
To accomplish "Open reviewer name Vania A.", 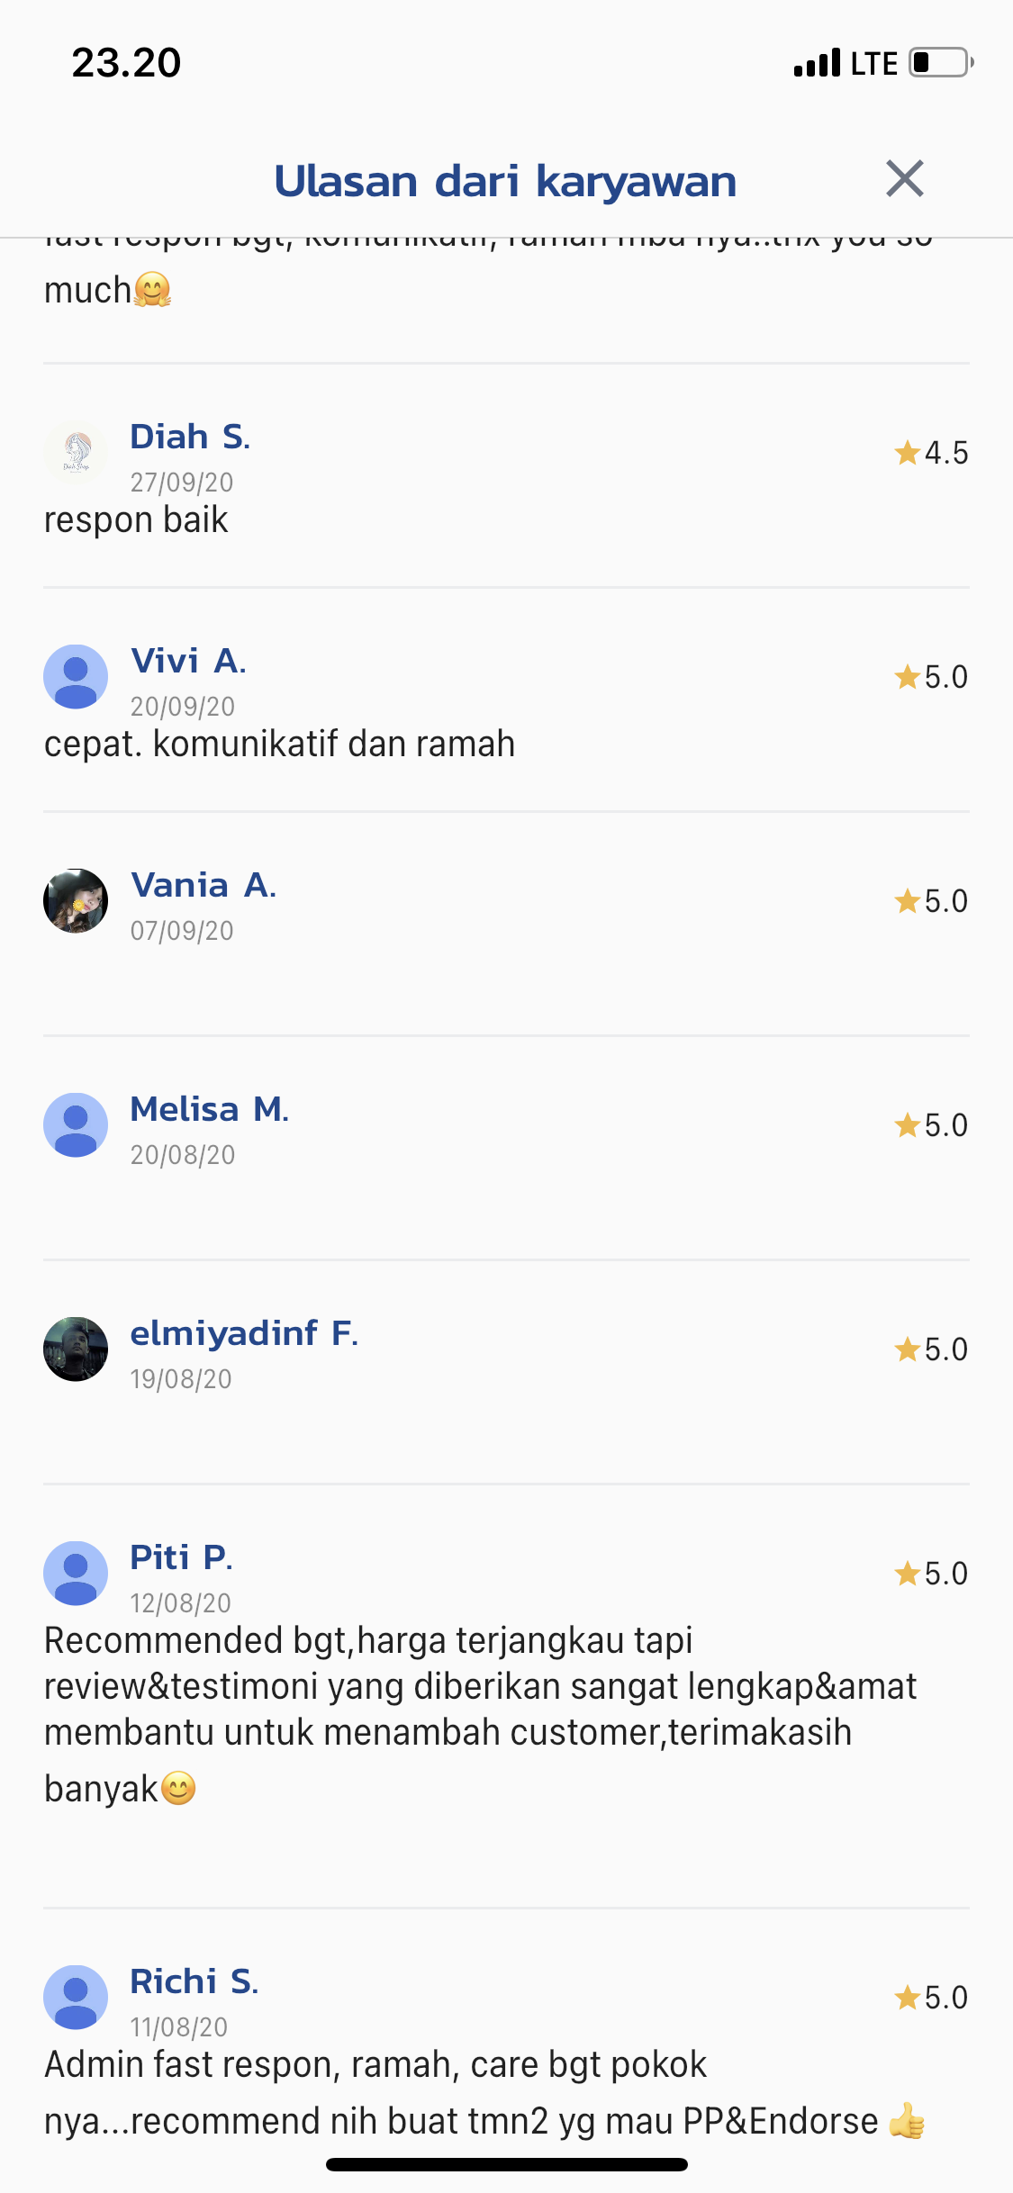I will [204, 885].
